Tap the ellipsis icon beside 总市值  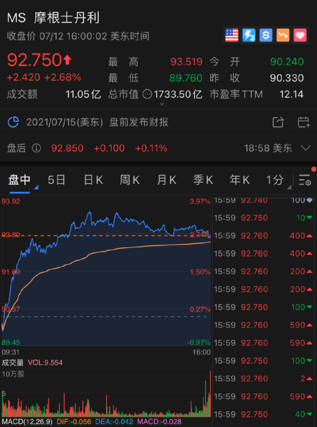[147, 94]
